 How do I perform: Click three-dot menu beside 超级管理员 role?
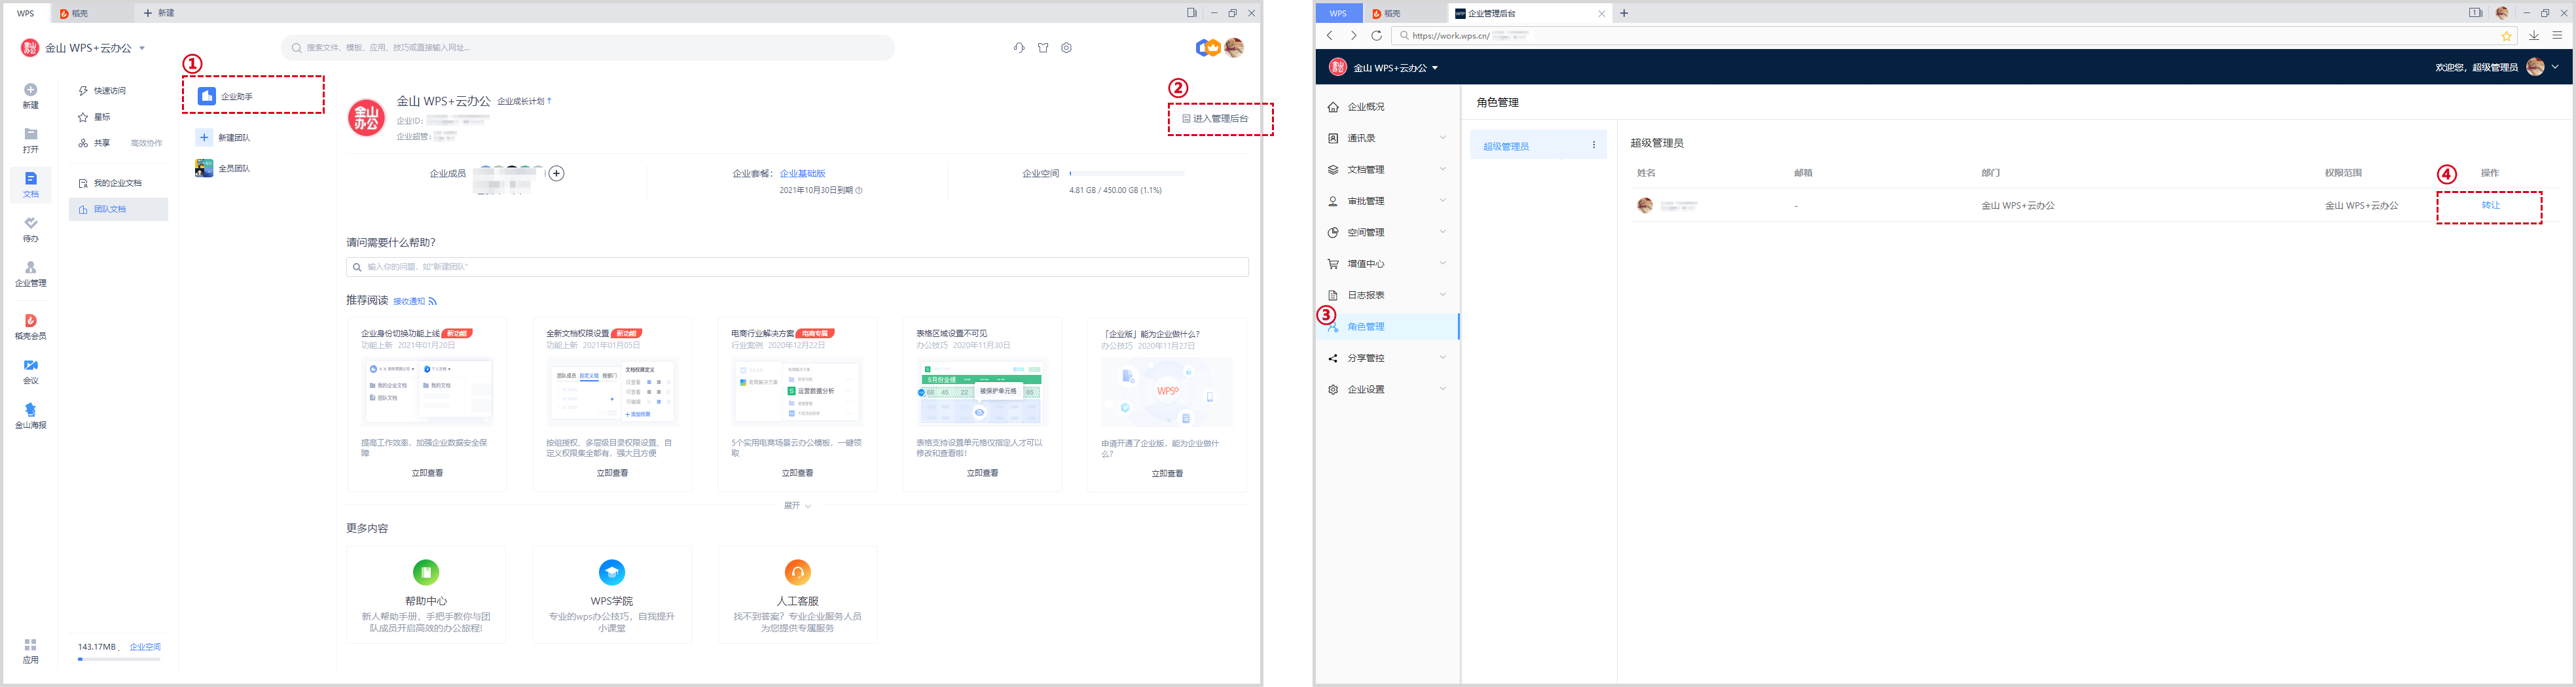click(x=1594, y=146)
